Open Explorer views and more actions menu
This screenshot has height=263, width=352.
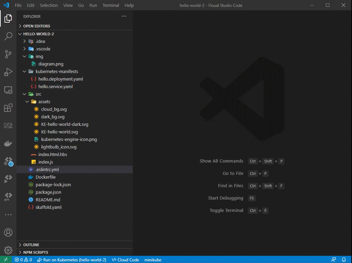coord(124,16)
